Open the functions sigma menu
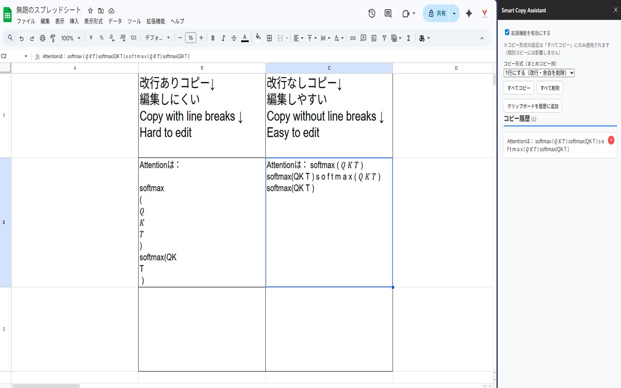Screen dimensions: 621x388 pos(409,38)
